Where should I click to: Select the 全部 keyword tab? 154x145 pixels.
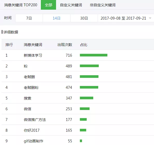coord(48,5)
